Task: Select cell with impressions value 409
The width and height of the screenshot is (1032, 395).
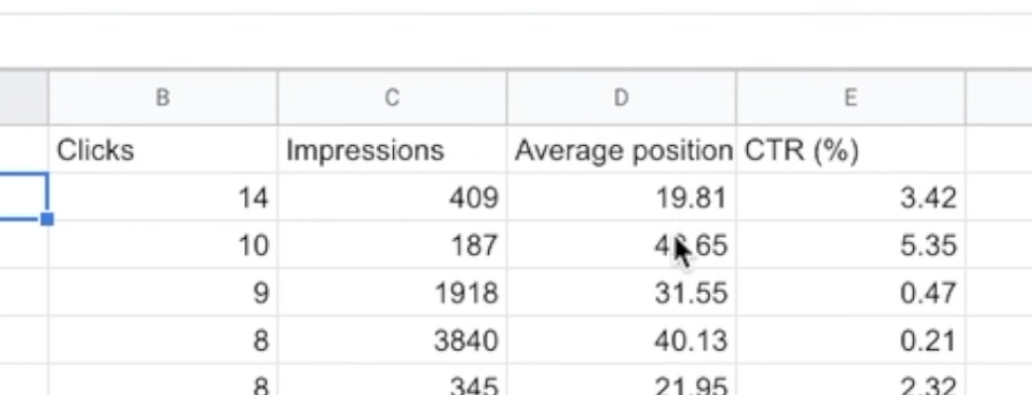Action: [392, 197]
